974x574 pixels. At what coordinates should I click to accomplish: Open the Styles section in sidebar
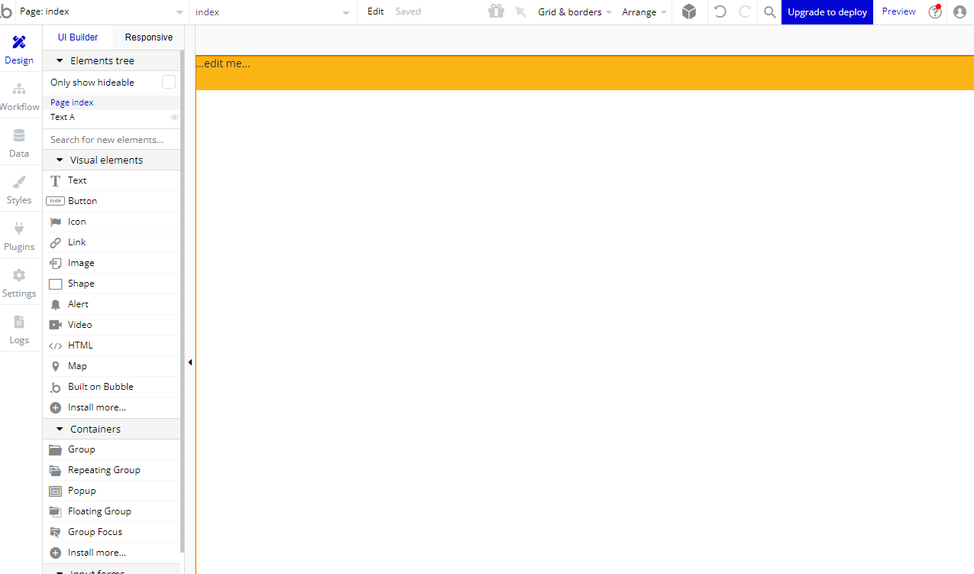[x=19, y=190]
